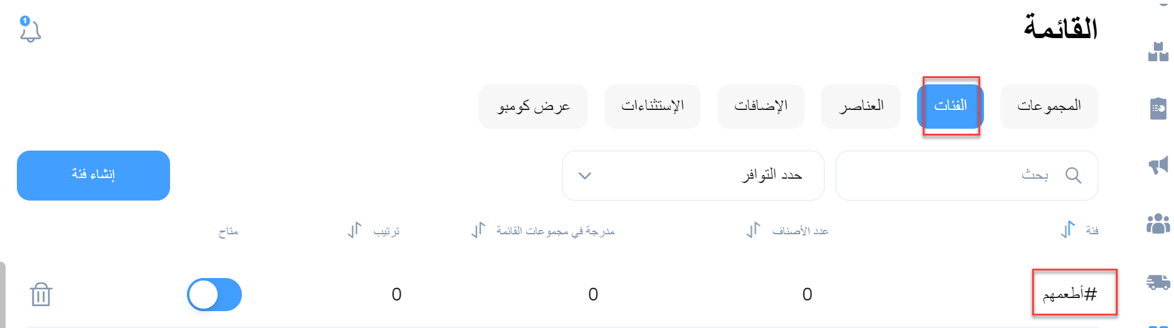Screen dimensions: 1174x328
Task: Open the notifications bell
Action: [29, 29]
